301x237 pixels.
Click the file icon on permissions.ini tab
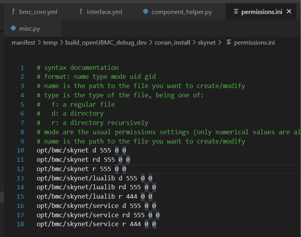click(236, 12)
